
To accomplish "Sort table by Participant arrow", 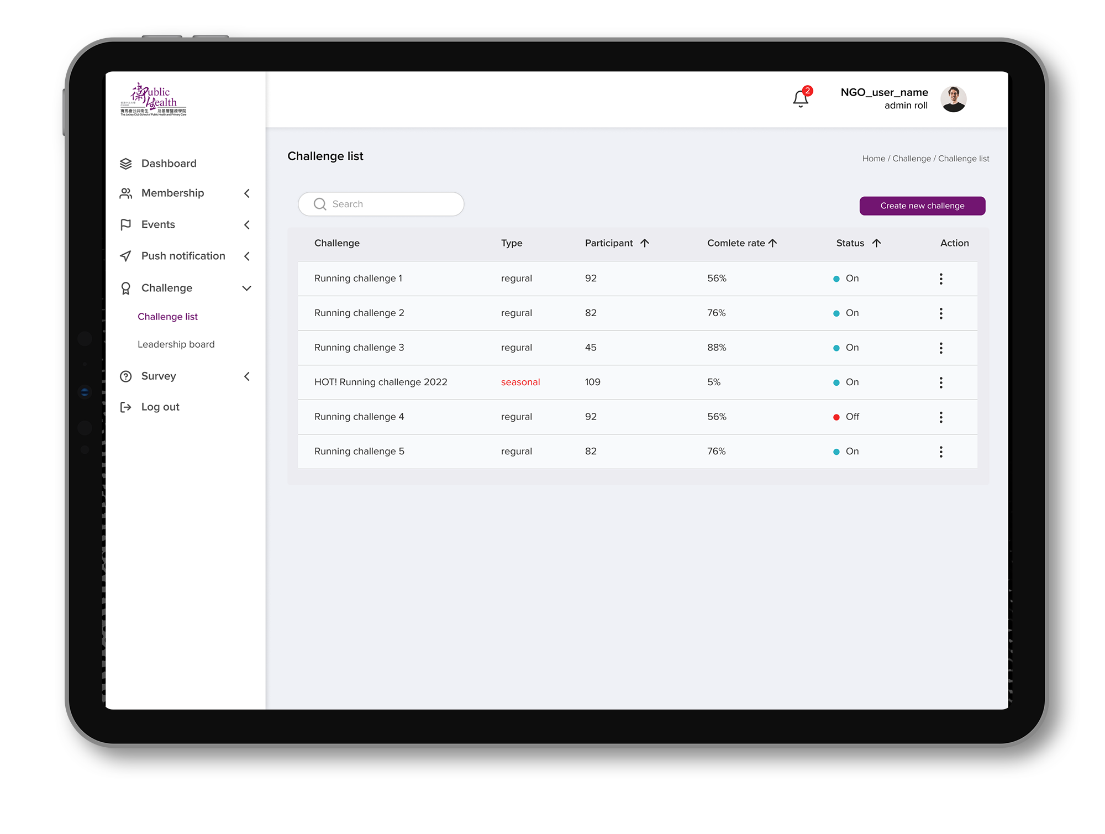I will click(644, 243).
